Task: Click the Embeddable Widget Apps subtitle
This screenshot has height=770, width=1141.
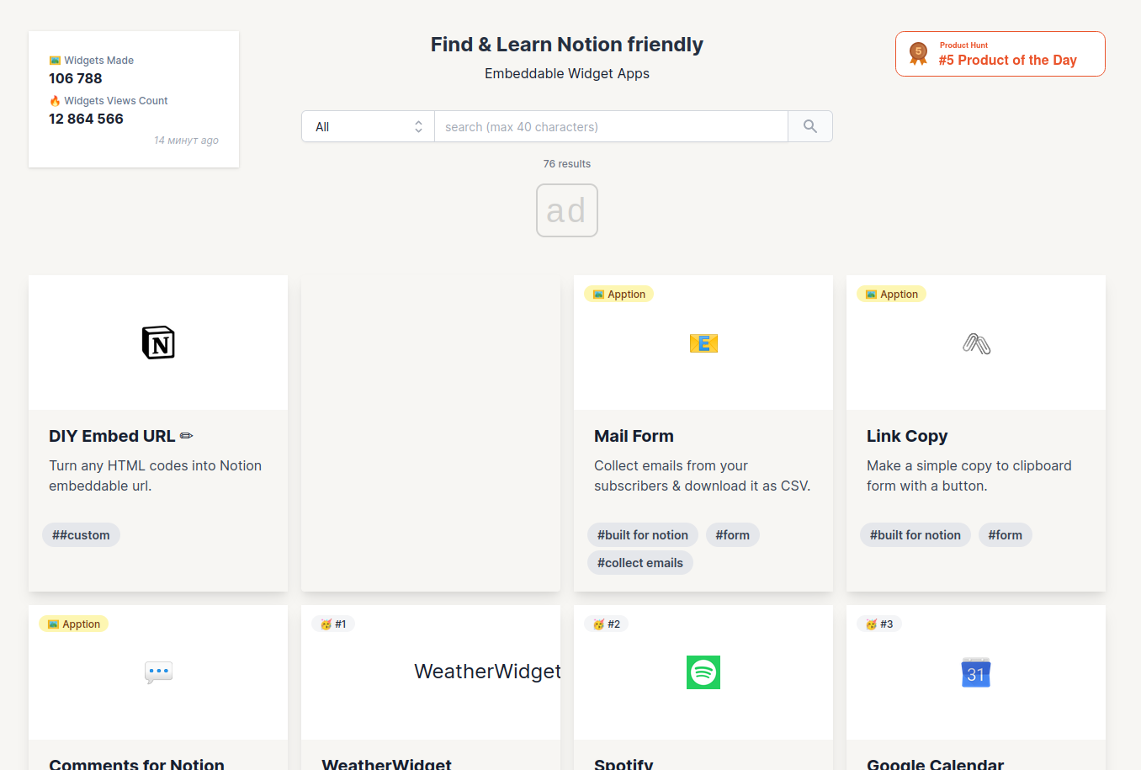Action: tap(567, 73)
